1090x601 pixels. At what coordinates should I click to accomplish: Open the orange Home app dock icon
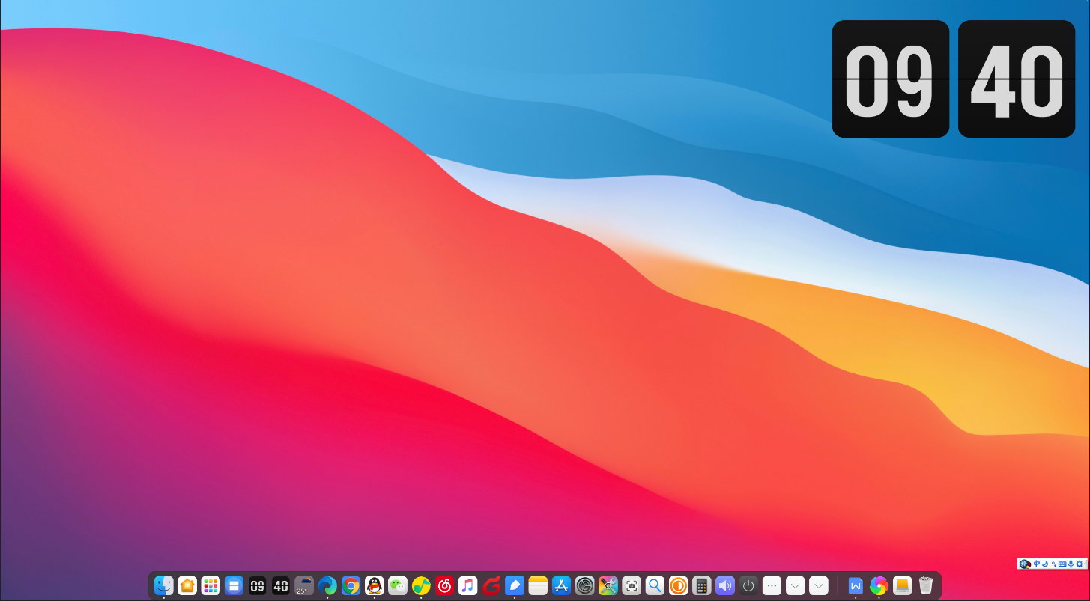[x=187, y=585]
